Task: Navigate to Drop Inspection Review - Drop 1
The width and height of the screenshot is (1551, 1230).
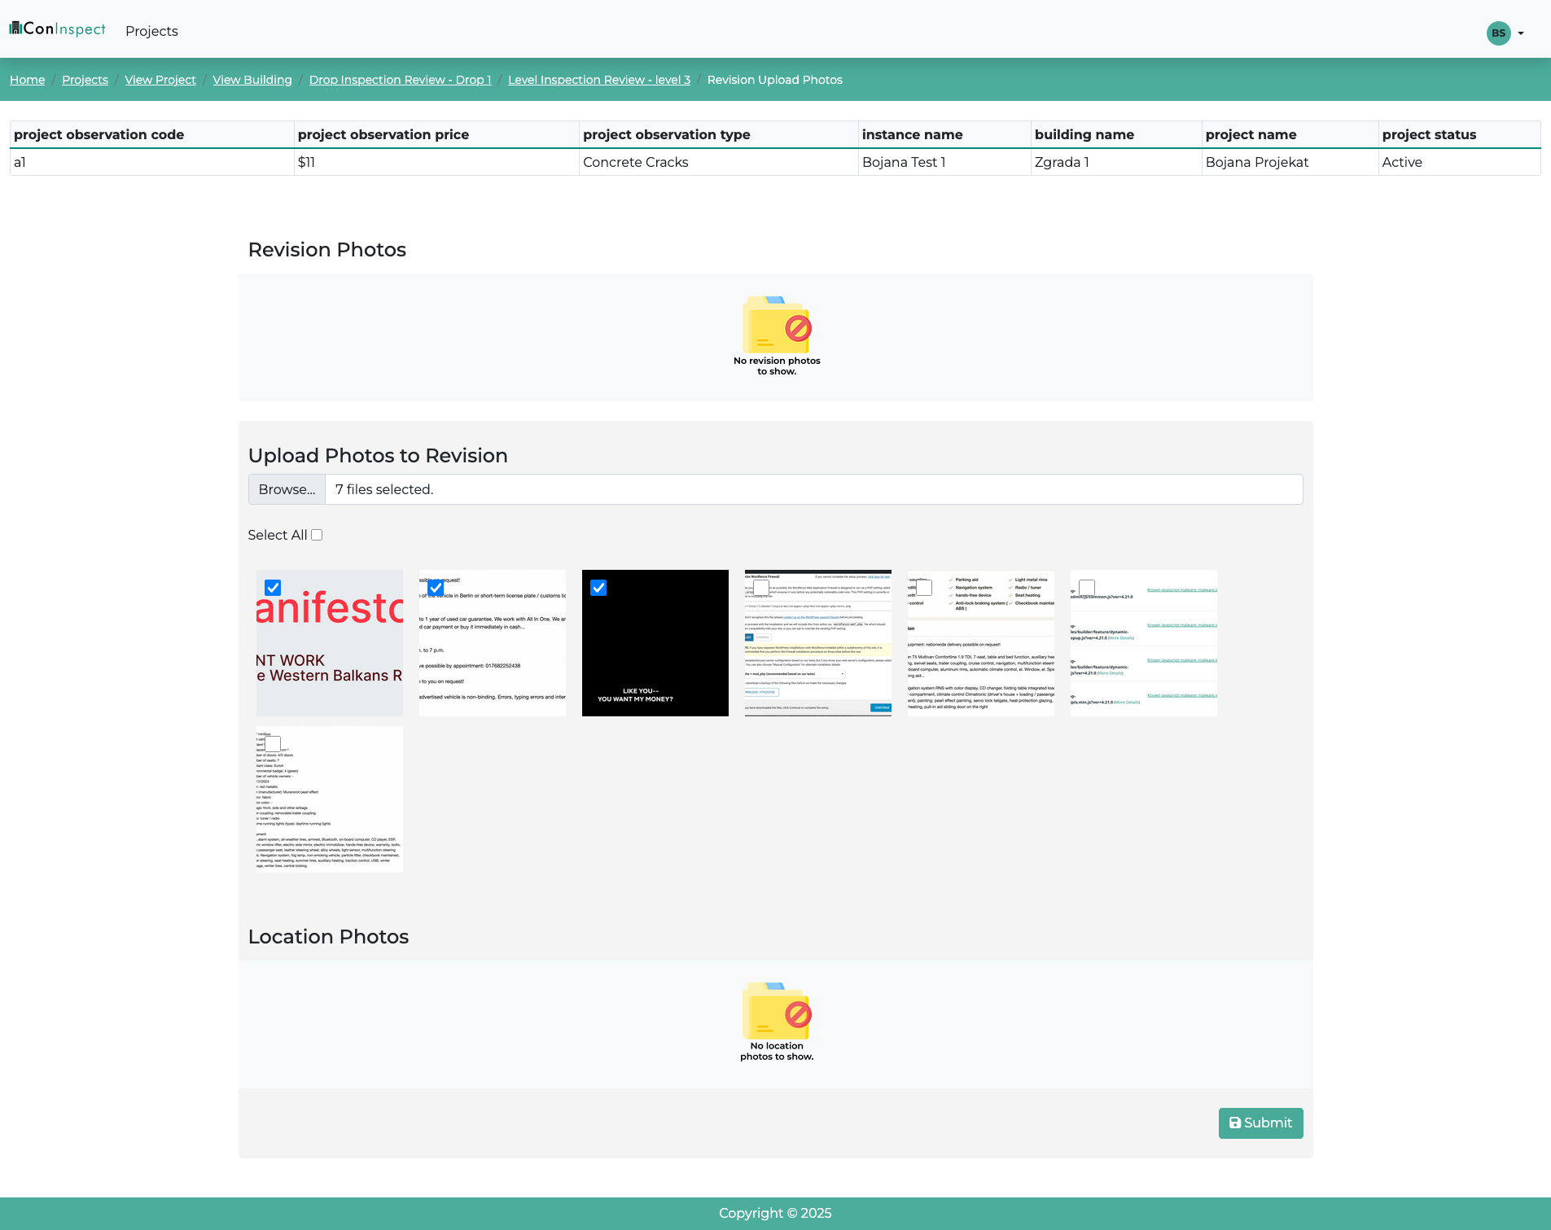Action: point(400,80)
